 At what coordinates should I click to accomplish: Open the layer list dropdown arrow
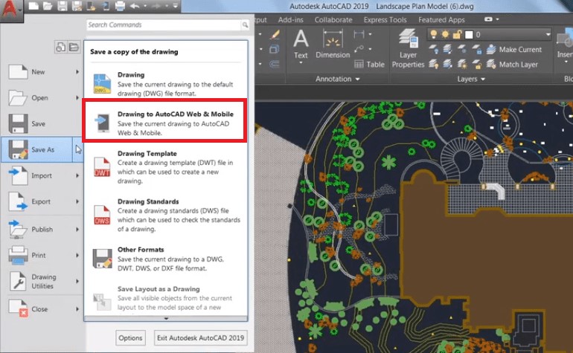click(x=548, y=35)
